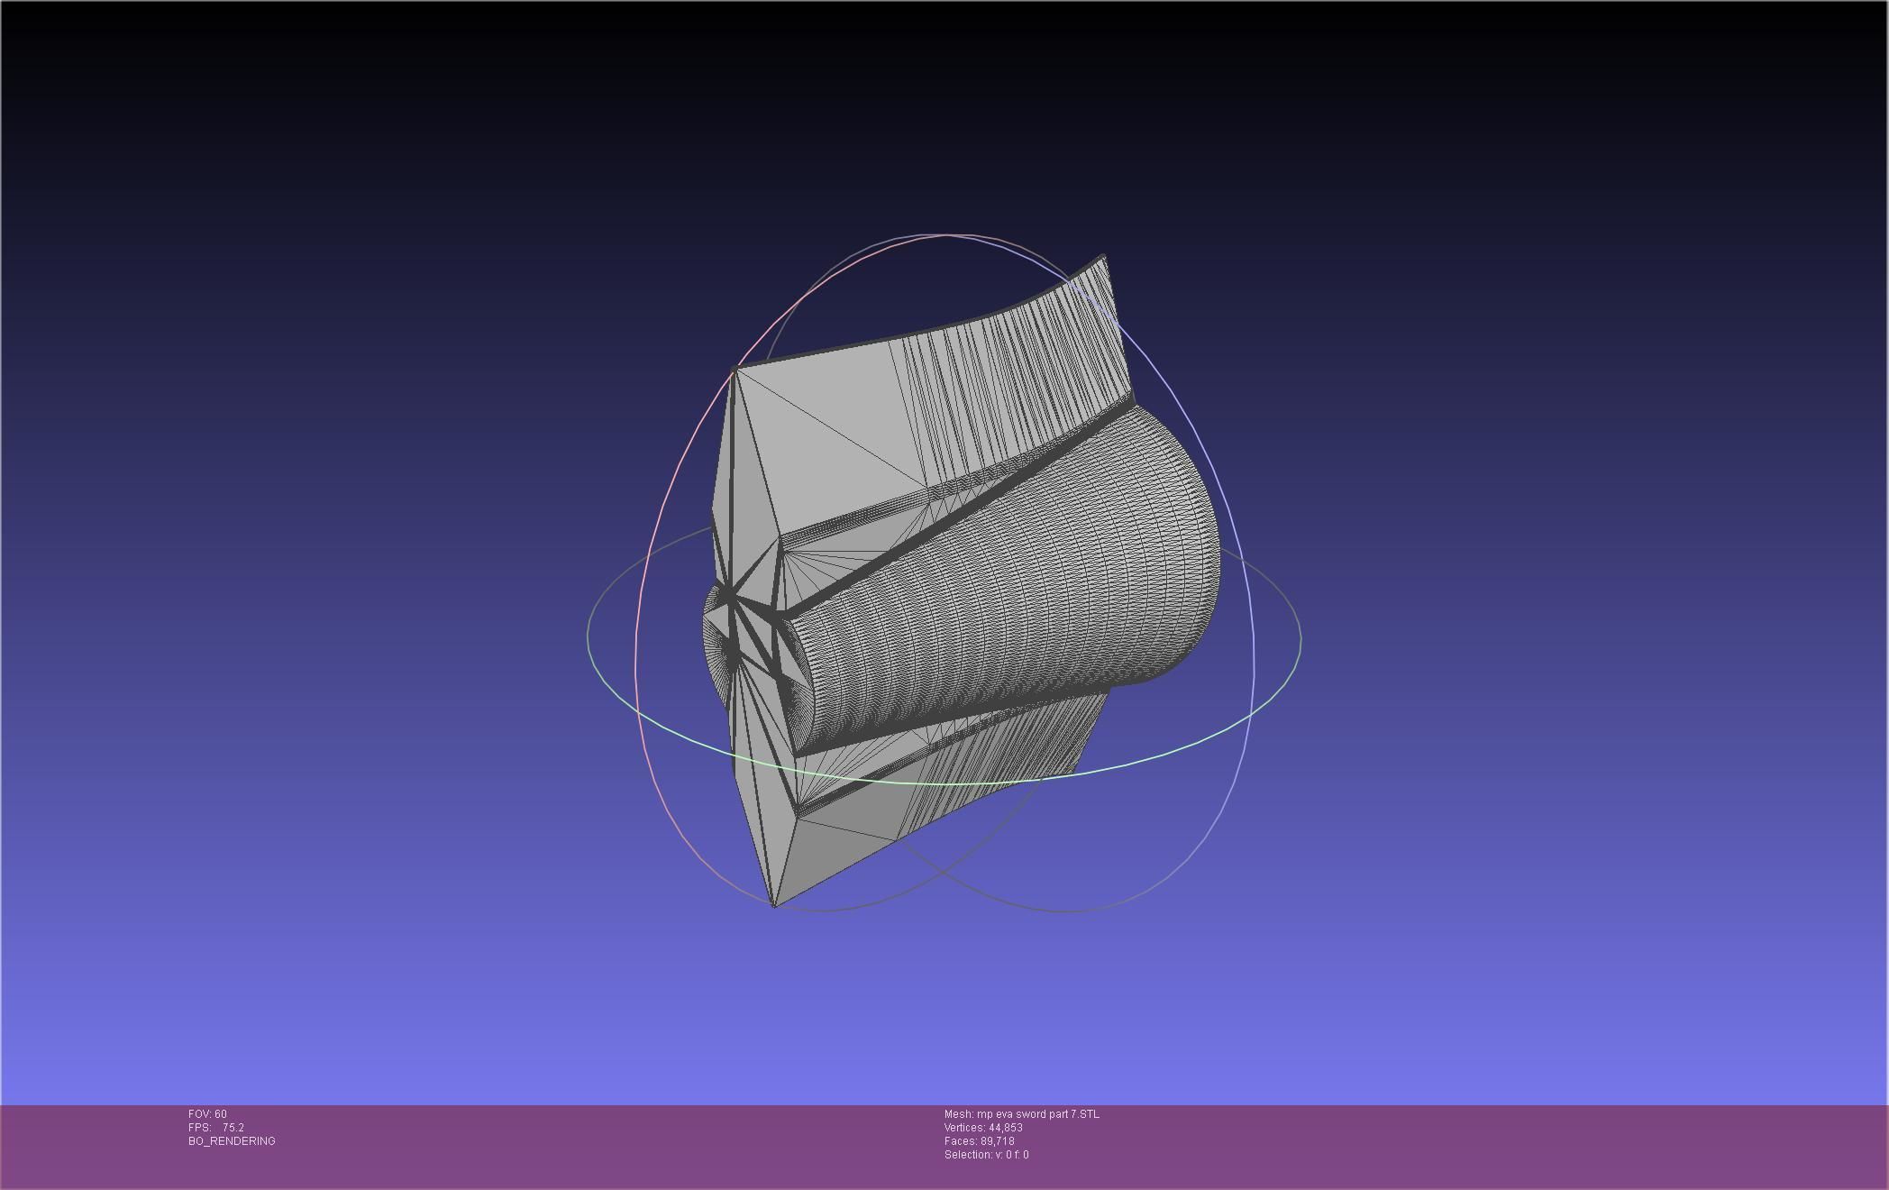Screen dimensions: 1889x1190
Task: Click the upper curved blade panel
Action: point(1009,379)
